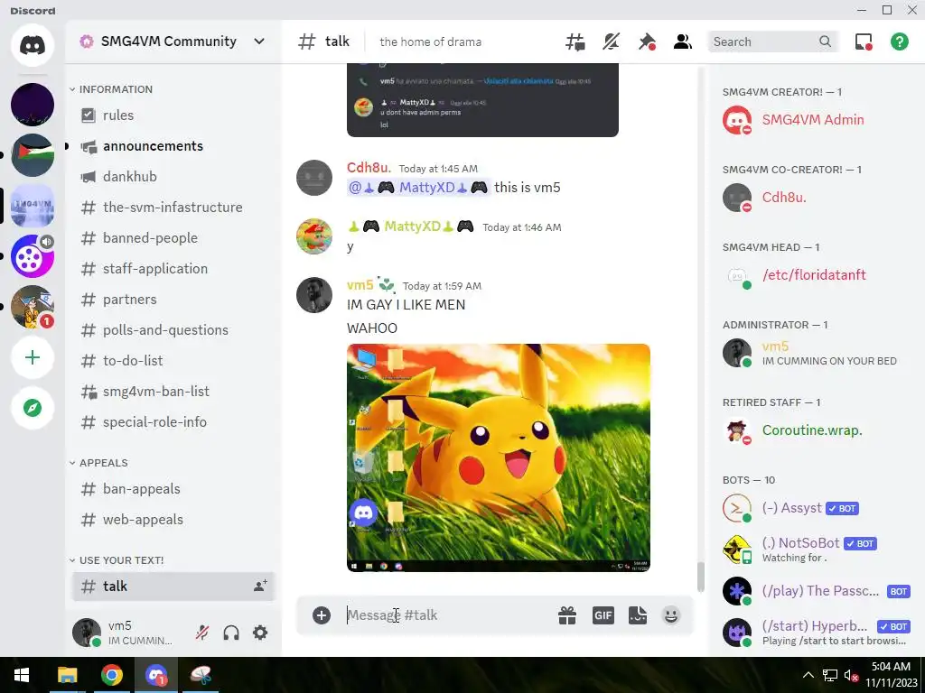The width and height of the screenshot is (925, 693).
Task: Open the GIF picker
Action: [603, 615]
